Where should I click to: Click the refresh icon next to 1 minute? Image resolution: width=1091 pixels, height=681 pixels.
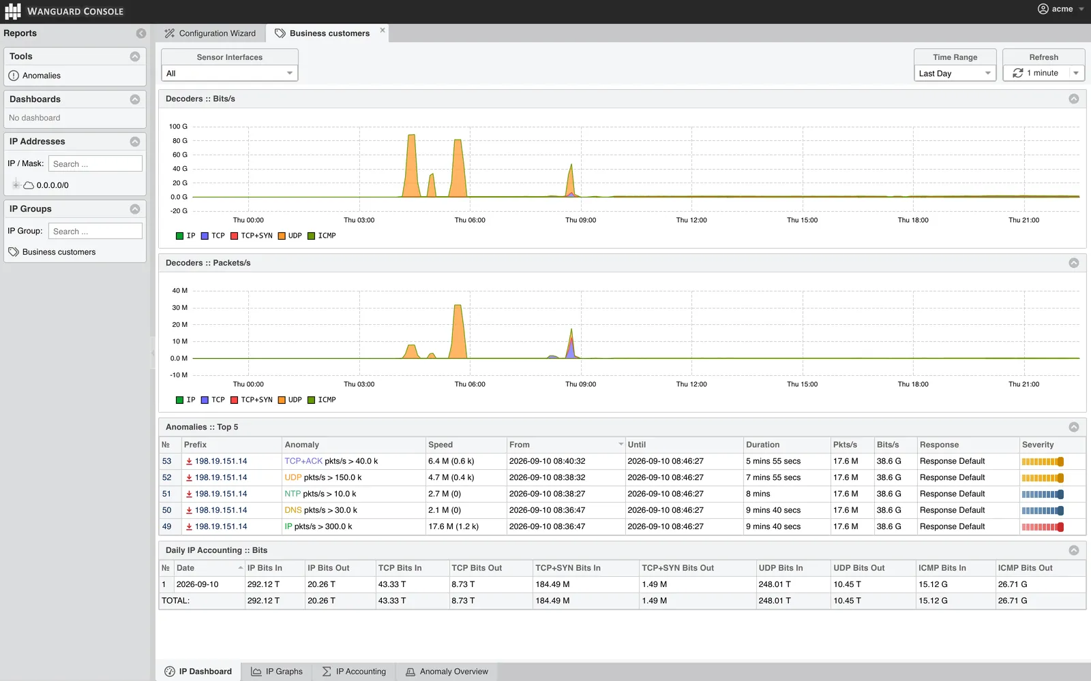pyautogui.click(x=1018, y=73)
